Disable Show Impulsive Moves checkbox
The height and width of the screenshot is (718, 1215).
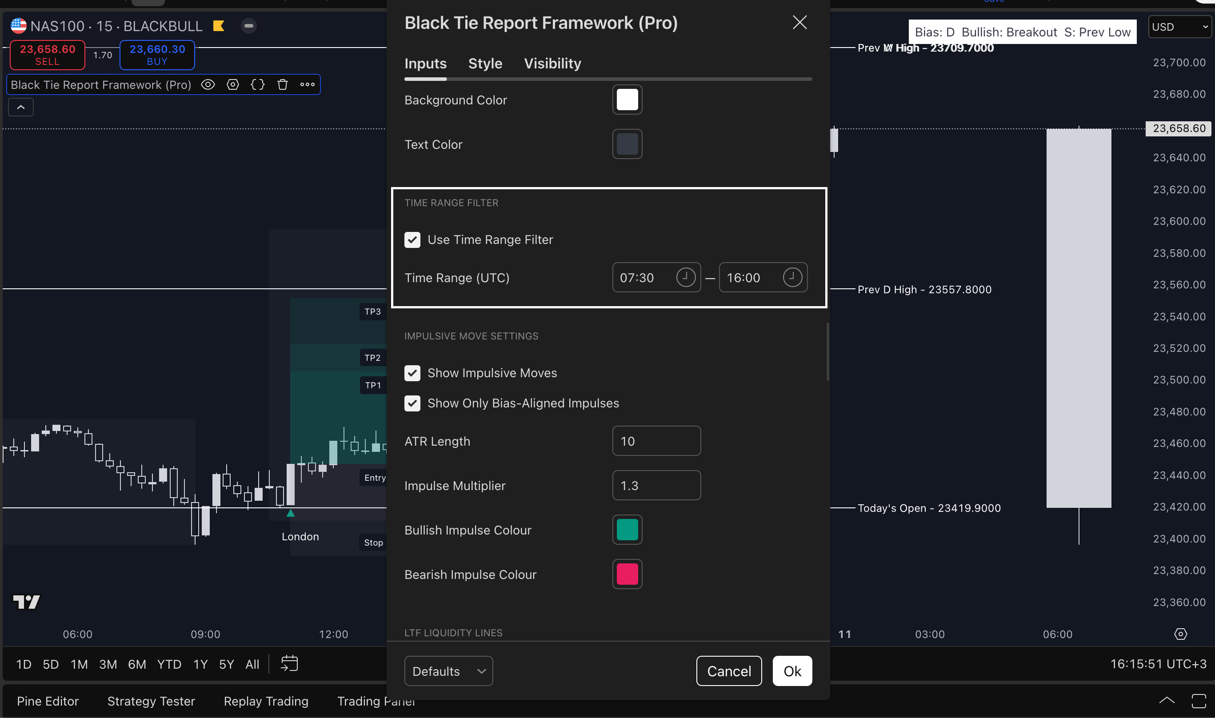point(412,373)
